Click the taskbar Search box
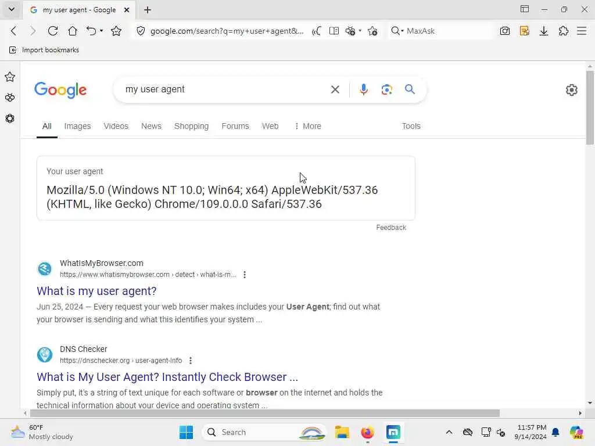Image resolution: width=595 pixels, height=446 pixels. pos(264,432)
